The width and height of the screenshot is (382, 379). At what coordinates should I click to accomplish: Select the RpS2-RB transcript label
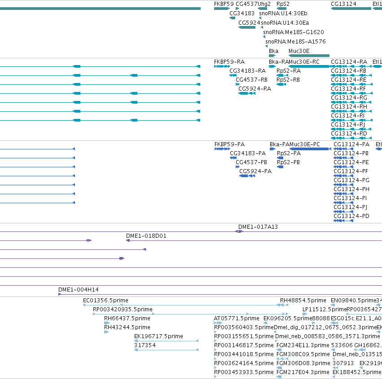pos(288,79)
